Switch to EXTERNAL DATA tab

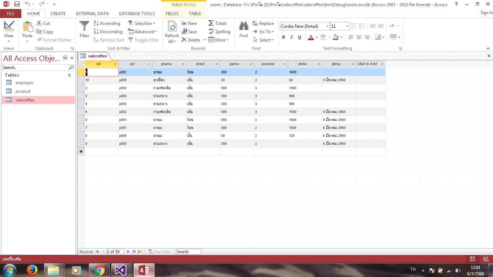92,13
